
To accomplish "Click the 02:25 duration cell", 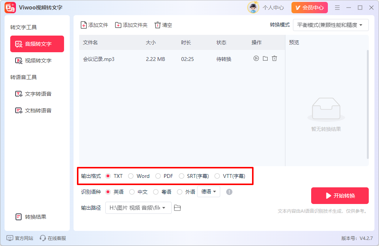I will point(187,59).
